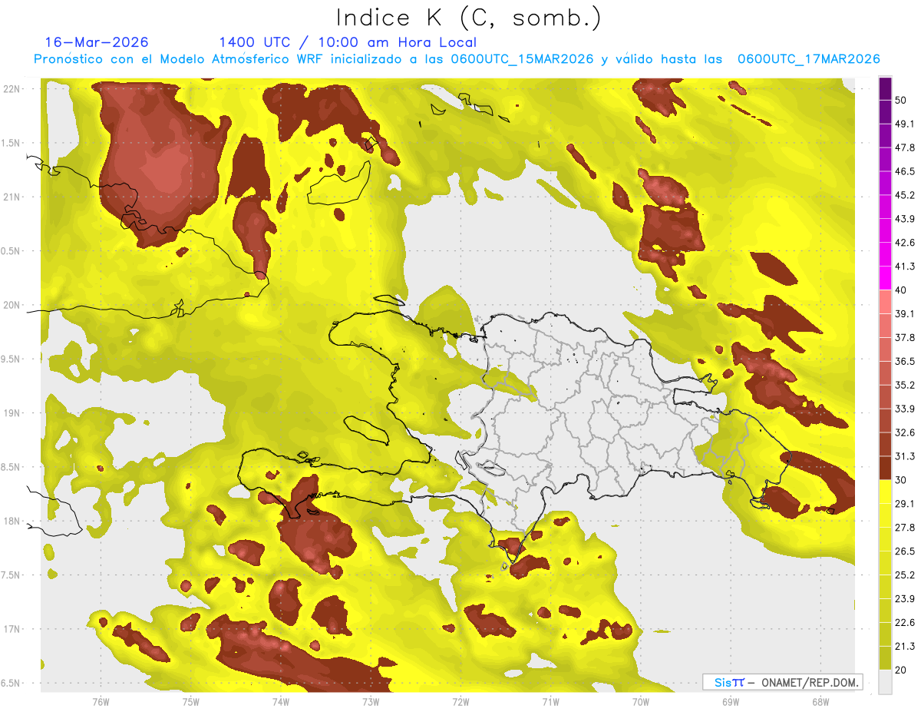Image resolution: width=921 pixels, height=712 pixels.
Task: Click the "23.9" value on the color scale
Action: tap(905, 599)
